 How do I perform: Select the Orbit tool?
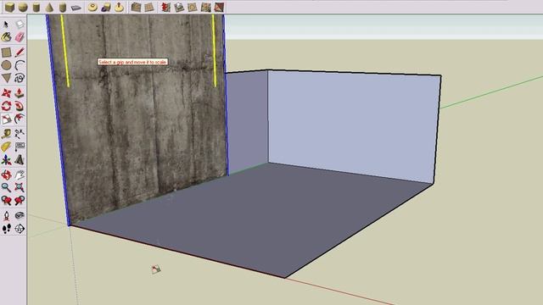coord(6,175)
